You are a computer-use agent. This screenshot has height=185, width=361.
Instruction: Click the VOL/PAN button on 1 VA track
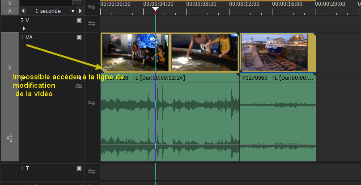(x=79, y=86)
